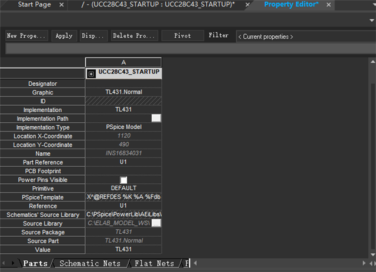Click the Reference value U1
Image resolution: width=376 pixels, height=272 pixels.
pos(123,206)
